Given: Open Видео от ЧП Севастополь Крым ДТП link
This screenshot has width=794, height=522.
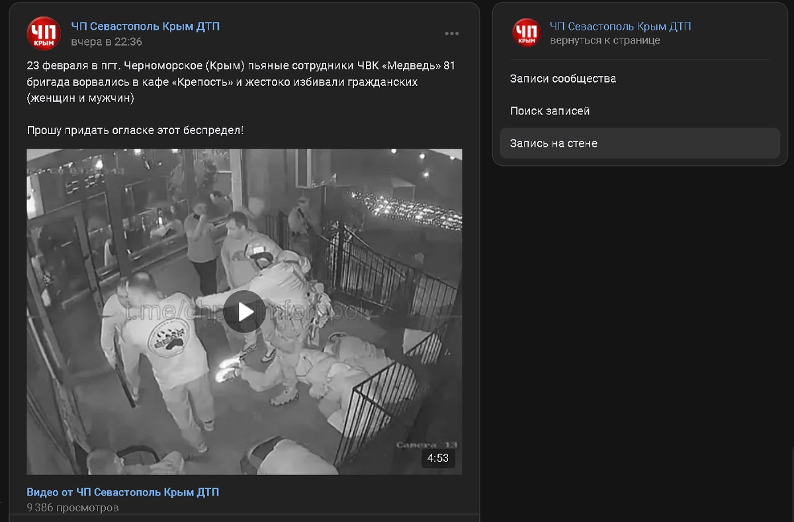Looking at the screenshot, I should pos(122,492).
